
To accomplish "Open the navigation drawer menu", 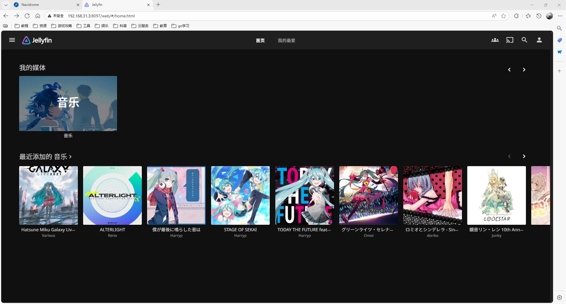I will point(12,40).
